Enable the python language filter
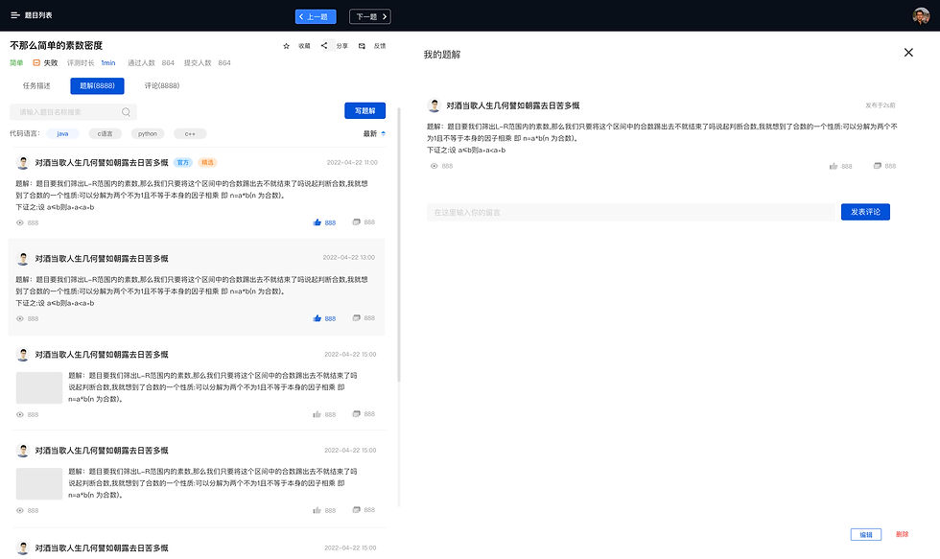The image size is (940, 559). 147,134
